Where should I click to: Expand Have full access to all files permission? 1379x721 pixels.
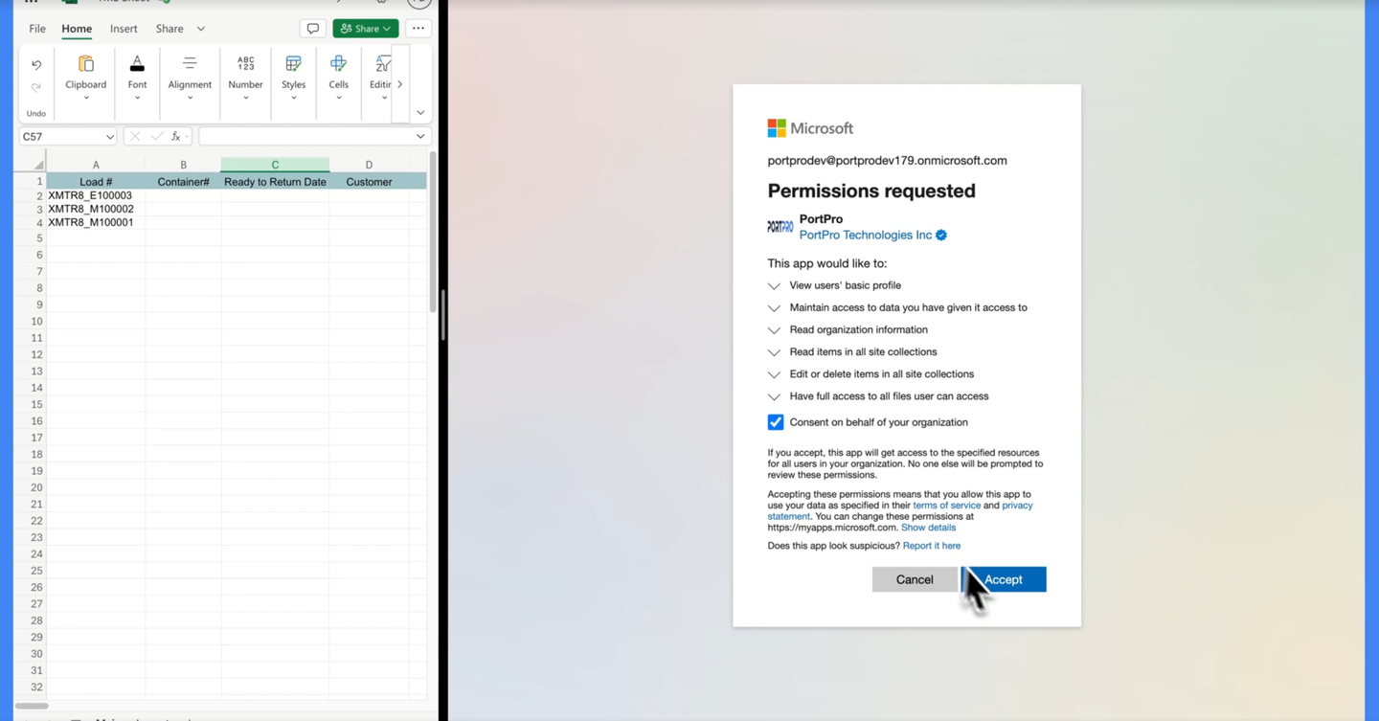pos(774,396)
